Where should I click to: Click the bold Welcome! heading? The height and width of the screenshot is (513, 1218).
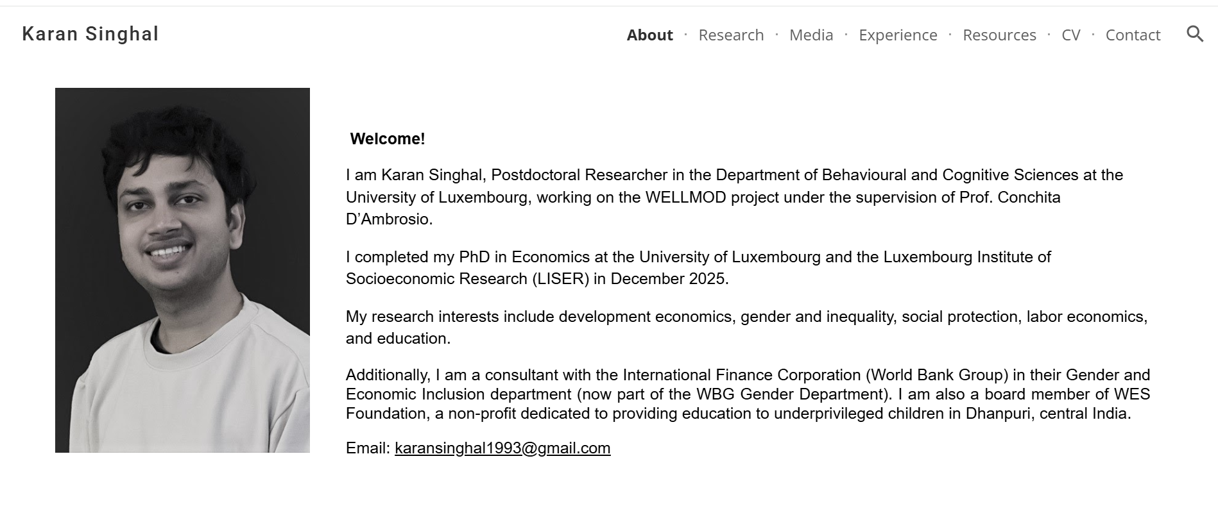coord(388,139)
